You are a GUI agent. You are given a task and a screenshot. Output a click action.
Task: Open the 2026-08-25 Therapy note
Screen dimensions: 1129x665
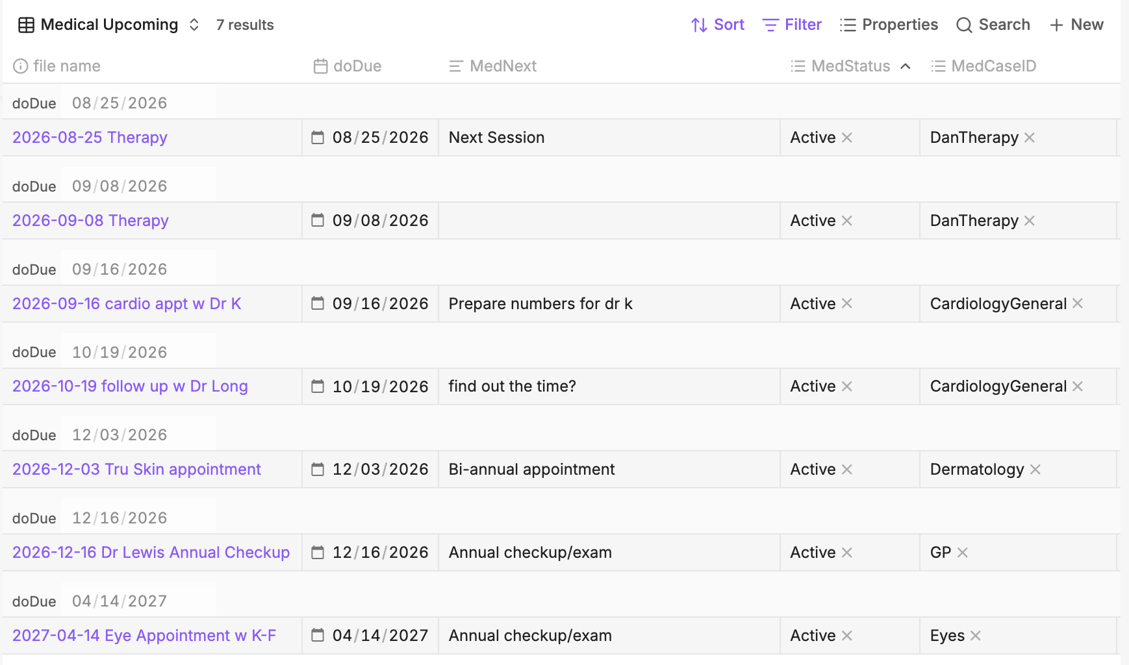(x=90, y=138)
